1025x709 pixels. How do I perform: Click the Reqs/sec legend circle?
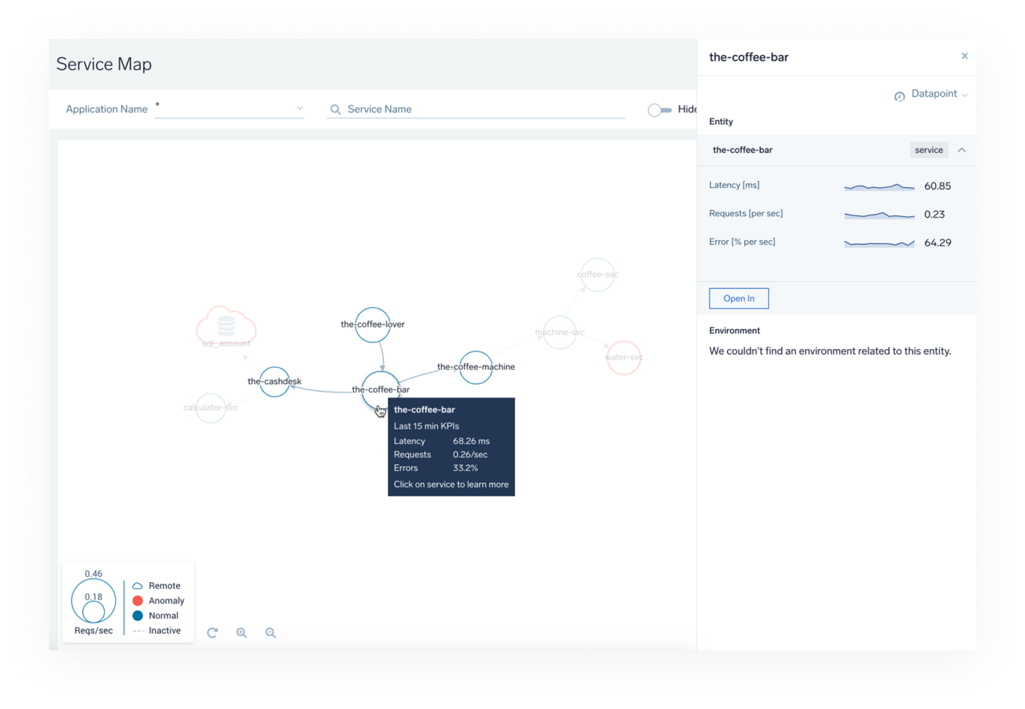93,601
